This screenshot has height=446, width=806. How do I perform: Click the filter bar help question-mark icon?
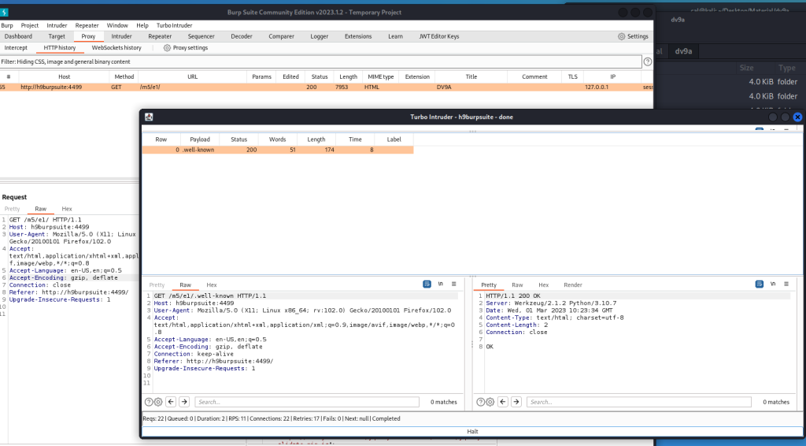648,61
